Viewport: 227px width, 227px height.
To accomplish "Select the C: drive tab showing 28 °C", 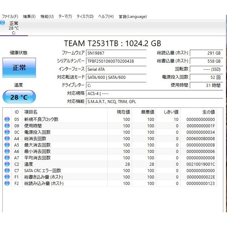I will [14, 28].
